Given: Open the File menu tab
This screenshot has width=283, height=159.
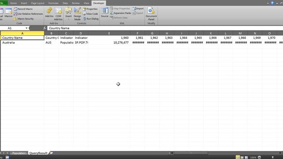Looking at the screenshot, I should pos(3,3).
